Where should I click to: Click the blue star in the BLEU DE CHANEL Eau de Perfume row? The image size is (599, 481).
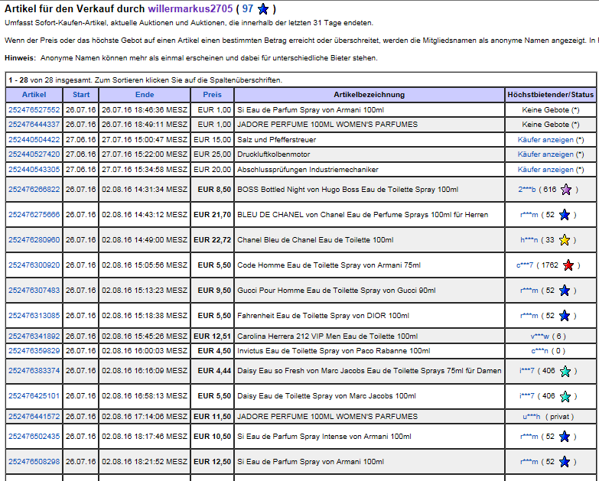(565, 215)
